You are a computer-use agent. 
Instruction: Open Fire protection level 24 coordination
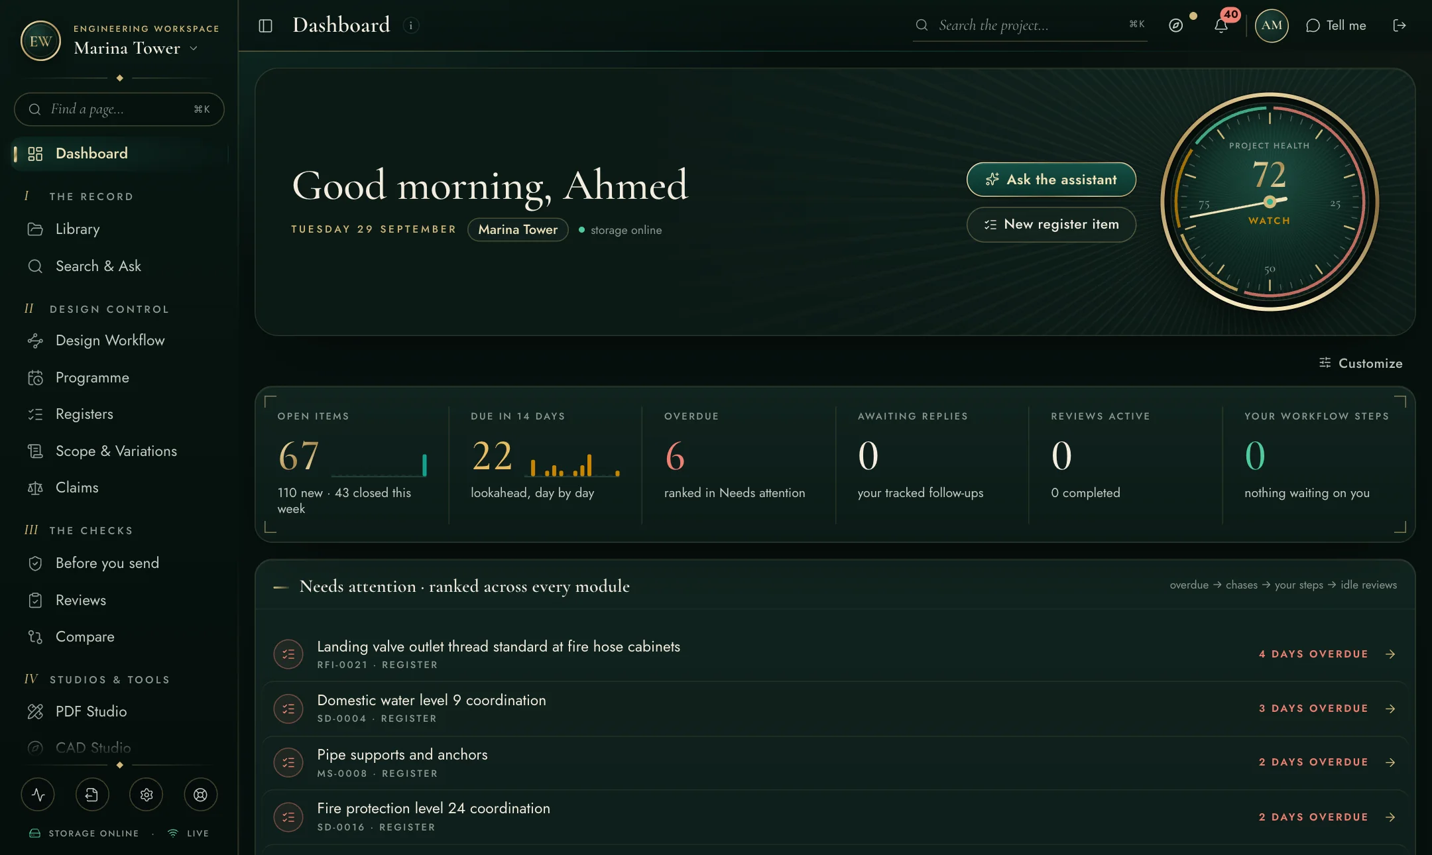click(x=835, y=817)
